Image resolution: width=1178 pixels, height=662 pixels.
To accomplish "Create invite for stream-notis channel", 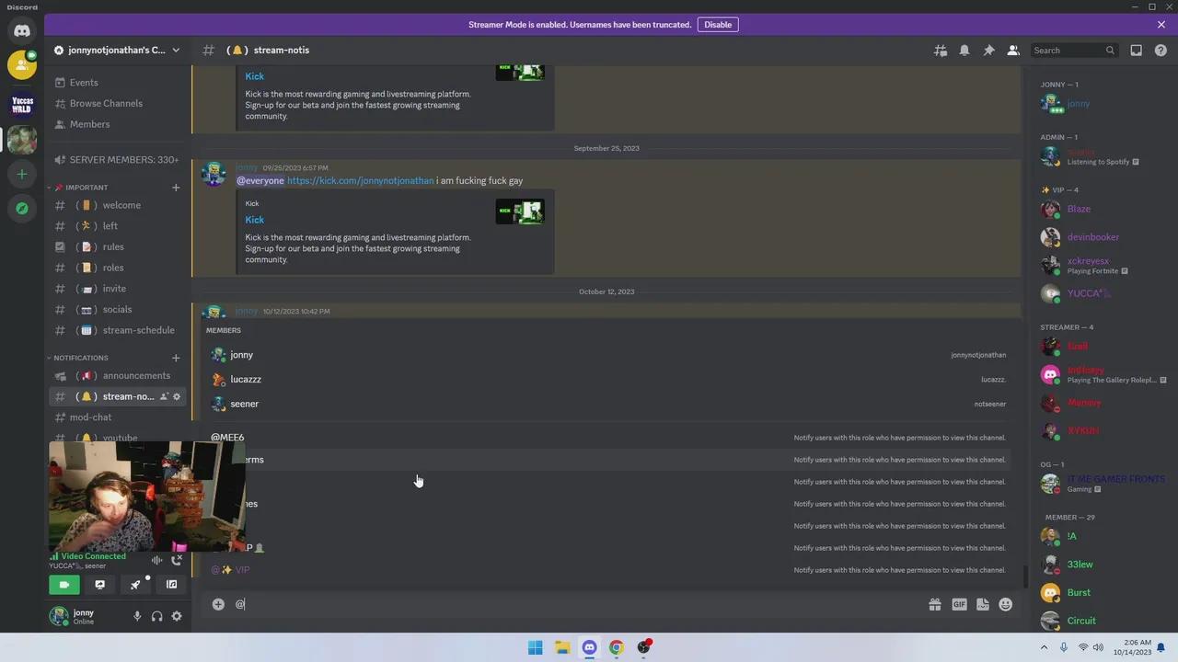I will pos(164,396).
